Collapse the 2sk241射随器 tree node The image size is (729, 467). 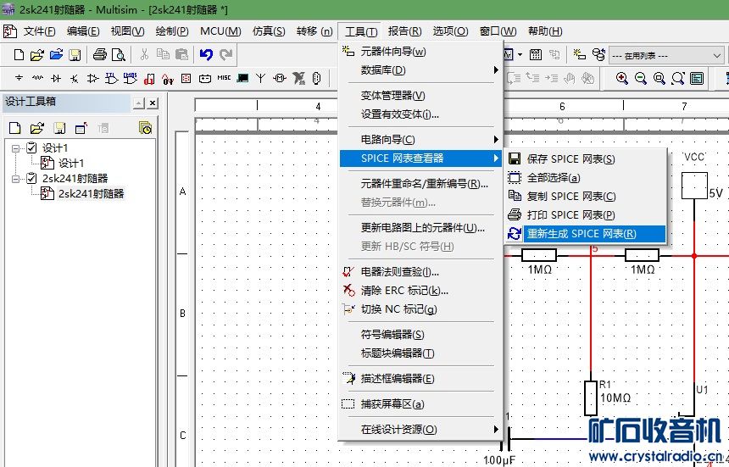tap(17, 179)
